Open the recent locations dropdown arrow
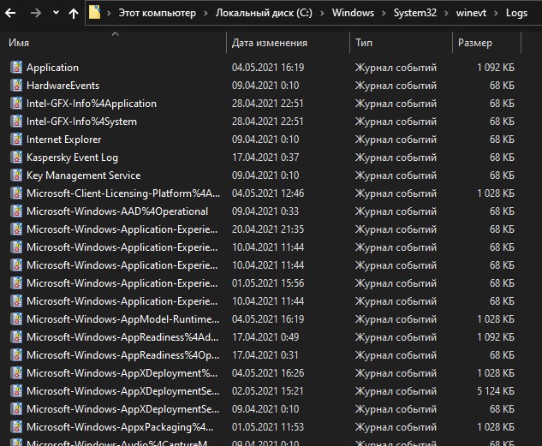The width and height of the screenshot is (542, 446). [56, 14]
